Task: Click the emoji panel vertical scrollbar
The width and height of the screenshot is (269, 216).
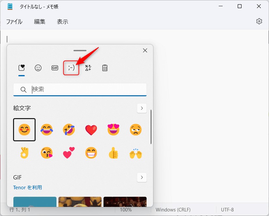Action: tap(151, 127)
